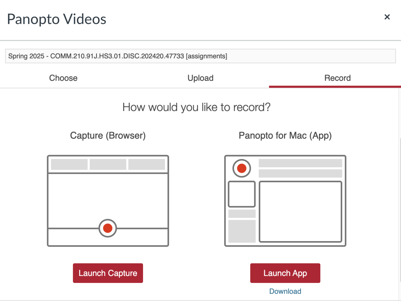Open the course selector showing Spring 2025 COMM.210

click(200, 56)
